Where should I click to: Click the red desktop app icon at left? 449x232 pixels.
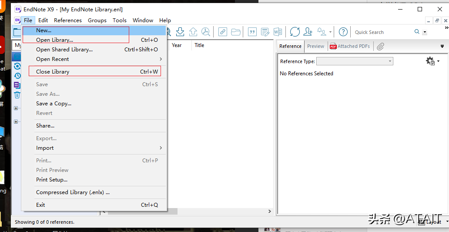point(2,45)
